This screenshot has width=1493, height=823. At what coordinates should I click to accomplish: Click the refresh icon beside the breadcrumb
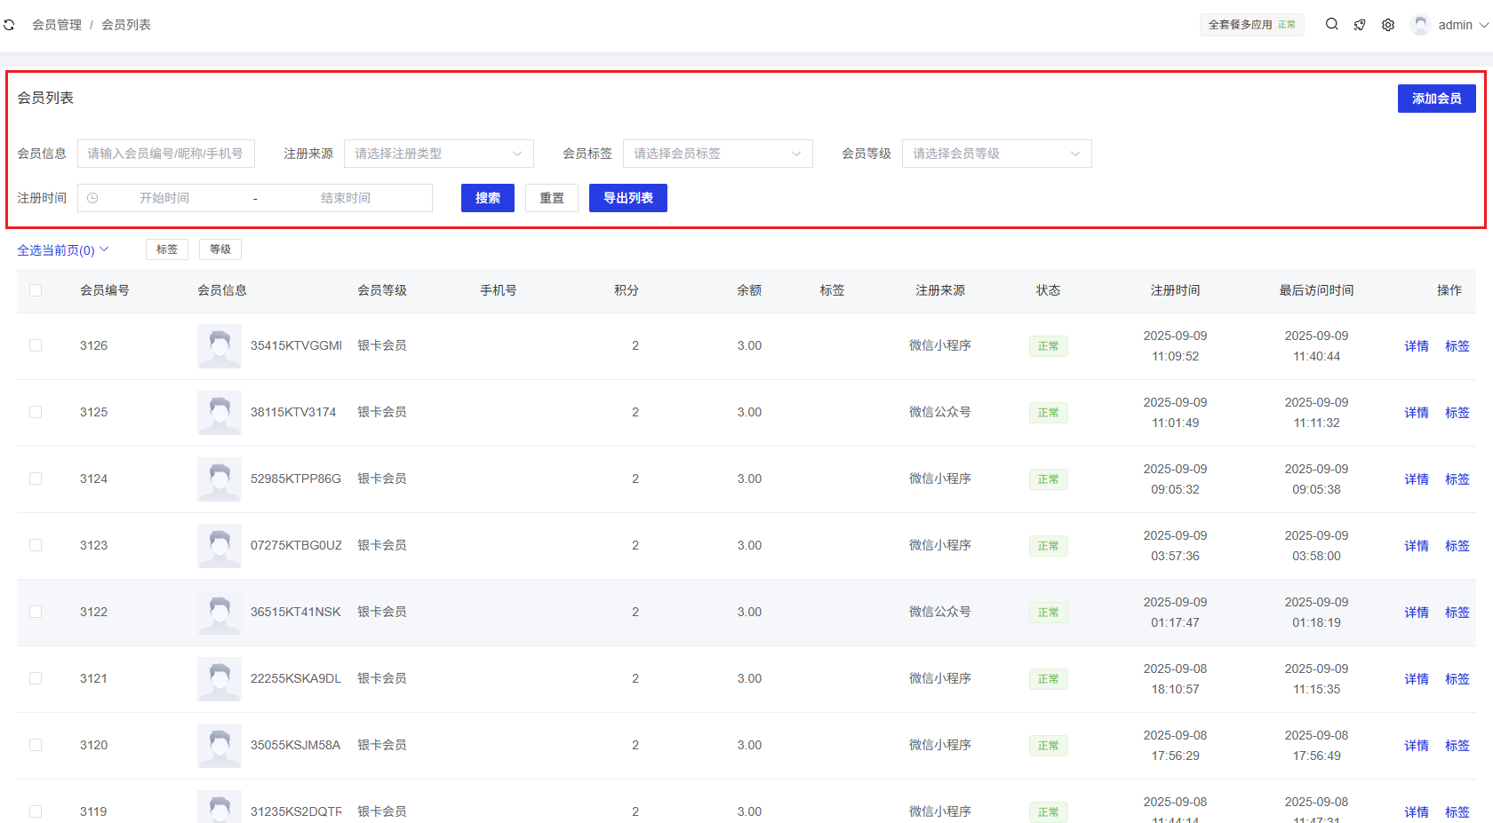(x=9, y=25)
